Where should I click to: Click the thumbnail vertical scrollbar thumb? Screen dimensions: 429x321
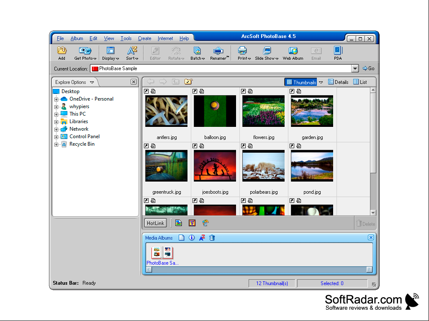373,133
